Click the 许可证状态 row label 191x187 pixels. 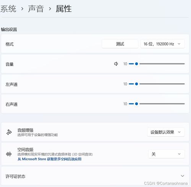click(x=15, y=176)
